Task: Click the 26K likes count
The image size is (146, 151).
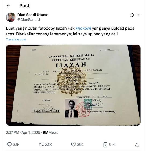Action: [80, 145]
